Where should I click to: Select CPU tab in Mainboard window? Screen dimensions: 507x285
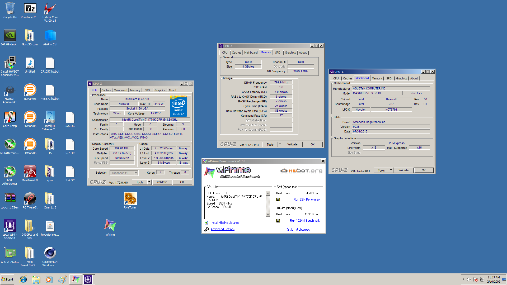point(336,78)
